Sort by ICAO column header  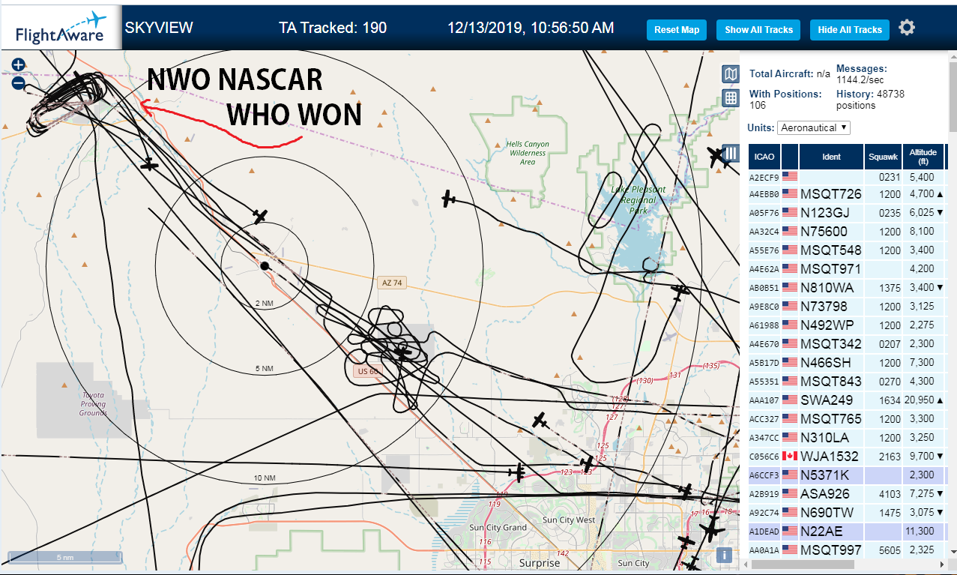click(764, 157)
